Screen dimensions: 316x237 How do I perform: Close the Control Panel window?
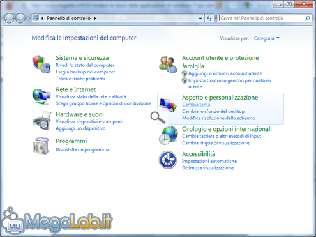click(x=304, y=4)
